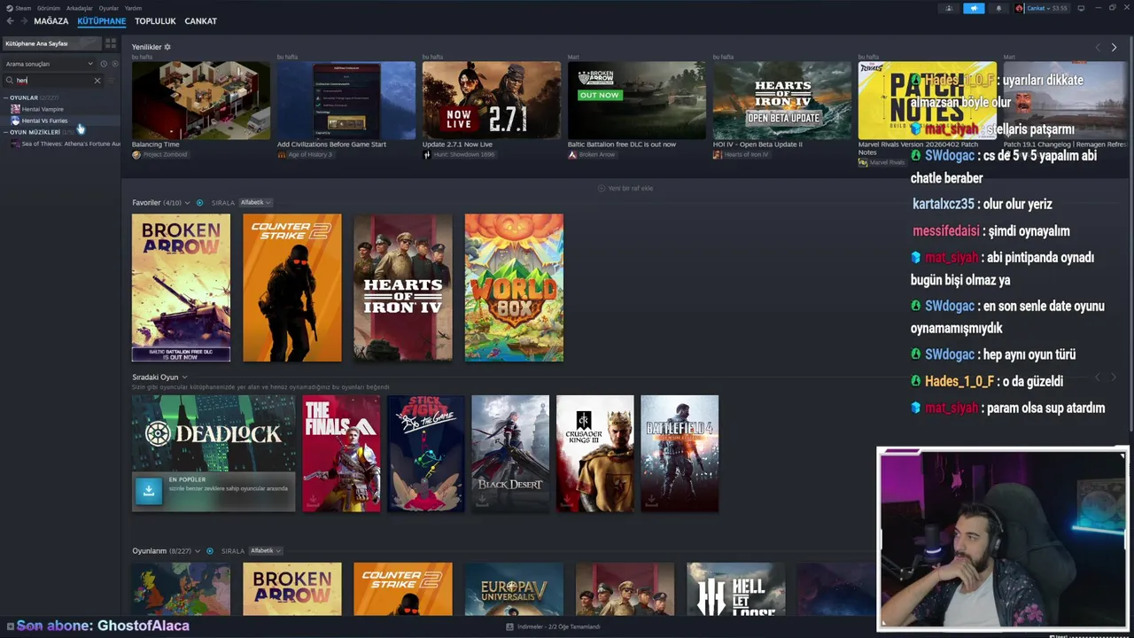
Task: Click the Cankat profile avatar
Action: [x=1020, y=8]
